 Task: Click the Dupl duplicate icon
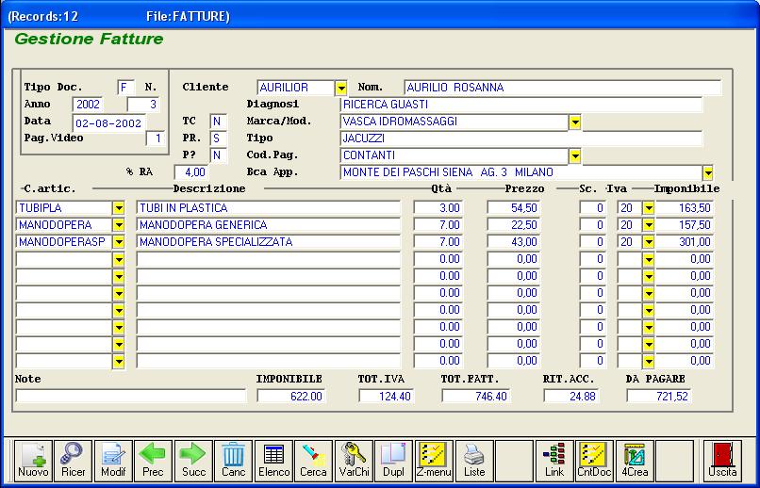[394, 461]
